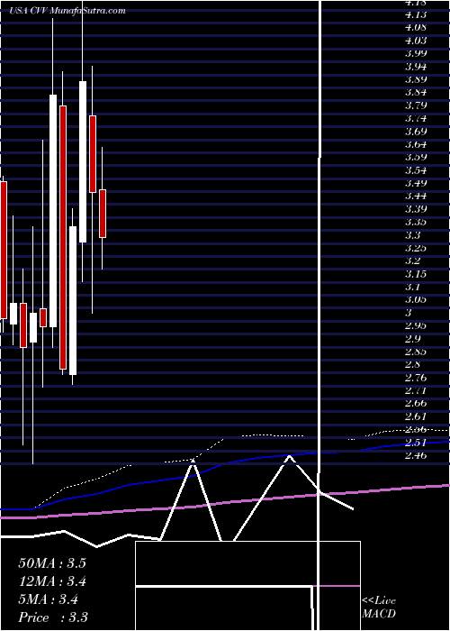Click the <<Live MACD label

pos(379,608)
